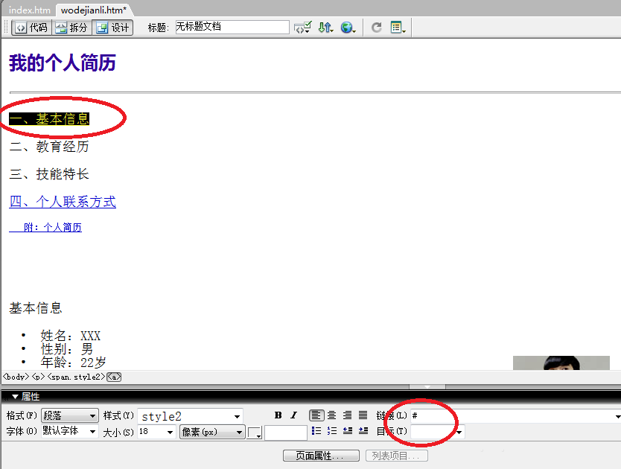Open the 样式 style2 dropdown
Image resolution: width=621 pixels, height=469 pixels.
(190, 416)
